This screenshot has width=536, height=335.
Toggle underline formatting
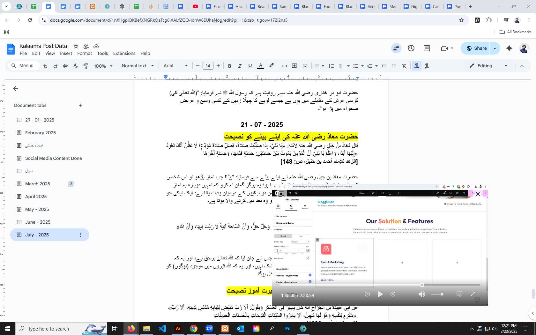pos(250,66)
